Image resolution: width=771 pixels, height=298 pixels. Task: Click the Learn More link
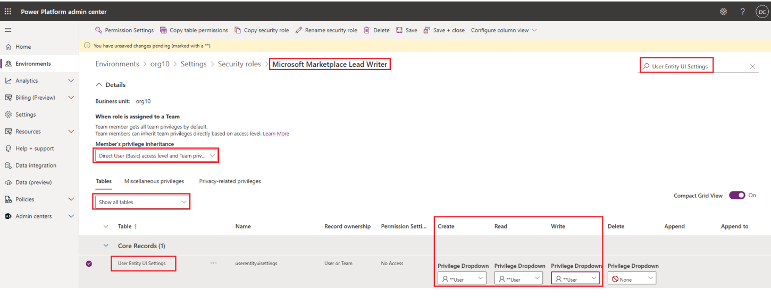tap(276, 134)
